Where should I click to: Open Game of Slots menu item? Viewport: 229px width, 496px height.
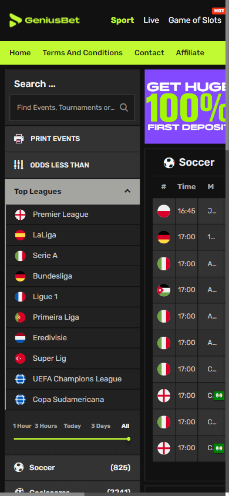[x=195, y=20]
